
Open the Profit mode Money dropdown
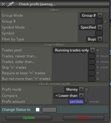coord(81,89)
